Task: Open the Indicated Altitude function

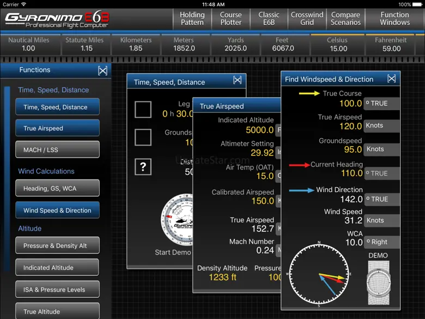Action: [x=57, y=267]
